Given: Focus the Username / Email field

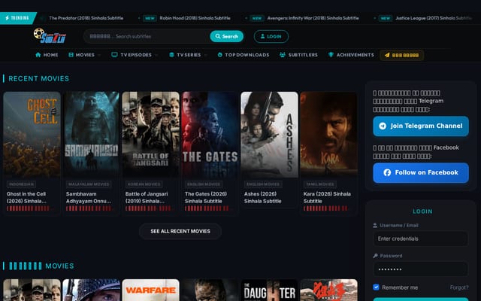Looking at the screenshot, I should [x=421, y=239].
